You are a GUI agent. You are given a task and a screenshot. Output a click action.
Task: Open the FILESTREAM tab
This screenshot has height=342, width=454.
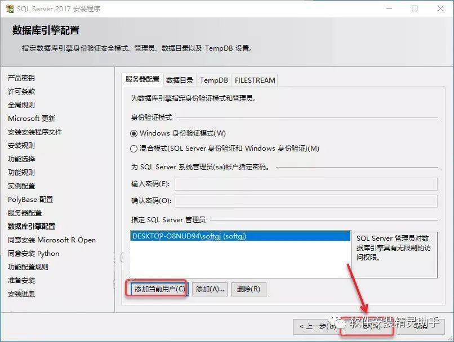click(255, 80)
